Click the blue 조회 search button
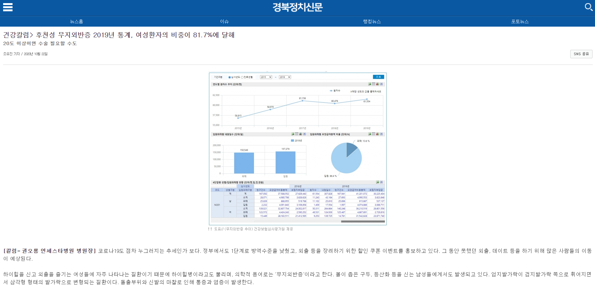Screen dimensions: 595x292 coord(378,77)
